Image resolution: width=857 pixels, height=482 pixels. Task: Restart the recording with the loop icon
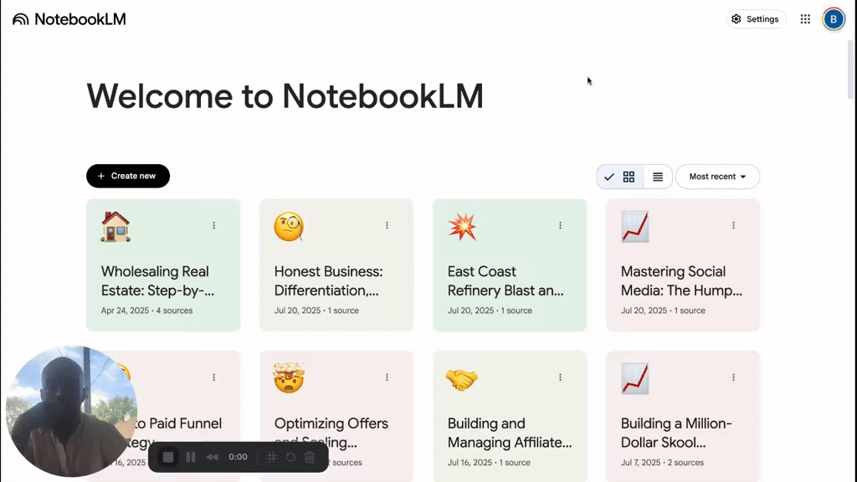tap(292, 457)
